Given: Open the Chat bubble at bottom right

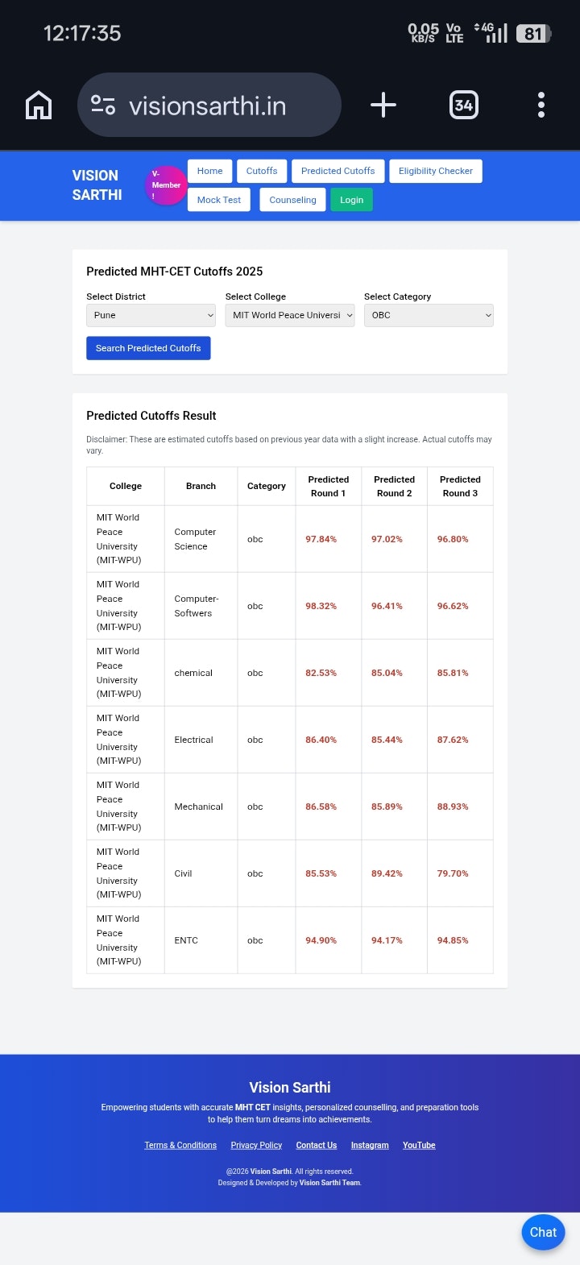Looking at the screenshot, I should (x=543, y=1232).
